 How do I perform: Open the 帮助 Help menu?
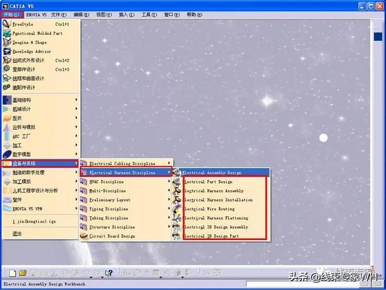194,14
